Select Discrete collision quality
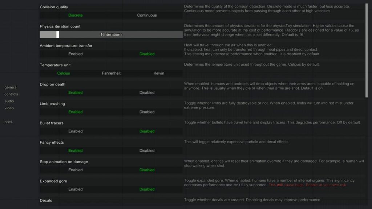Screen dimensions: 372x209 76,15
